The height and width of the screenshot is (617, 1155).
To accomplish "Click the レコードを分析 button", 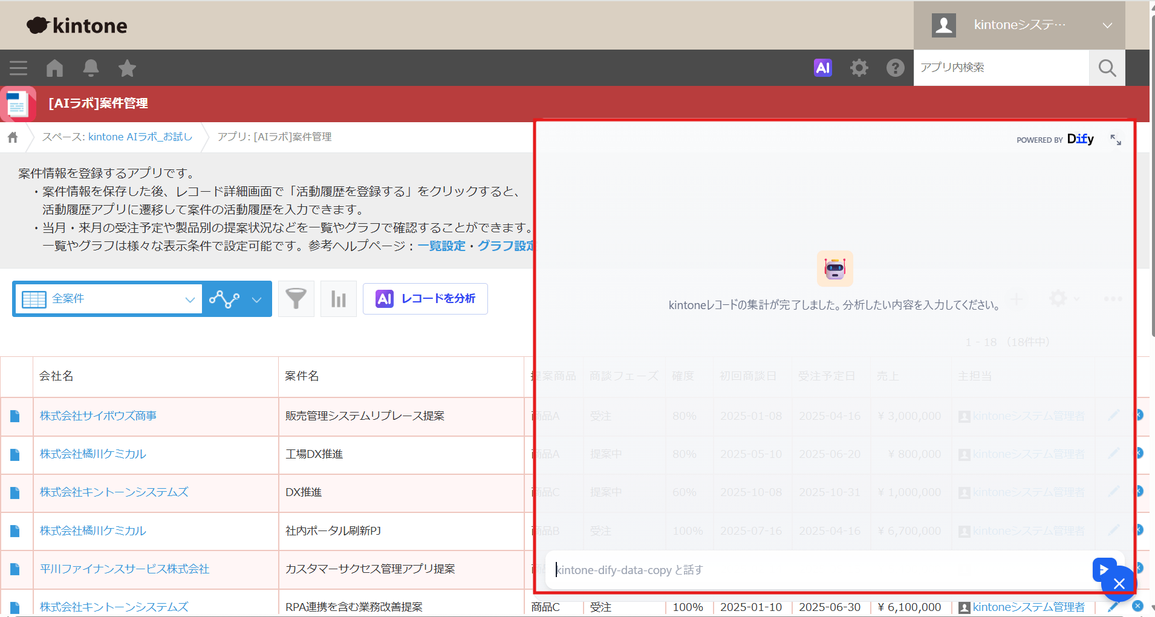I will [x=425, y=299].
